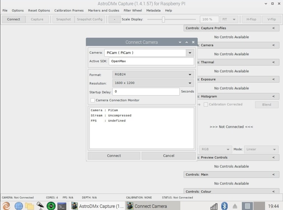Viewport: 283px width, 210px height.
Task: Open the terminal icon in taskbar
Action: [x=62, y=206]
